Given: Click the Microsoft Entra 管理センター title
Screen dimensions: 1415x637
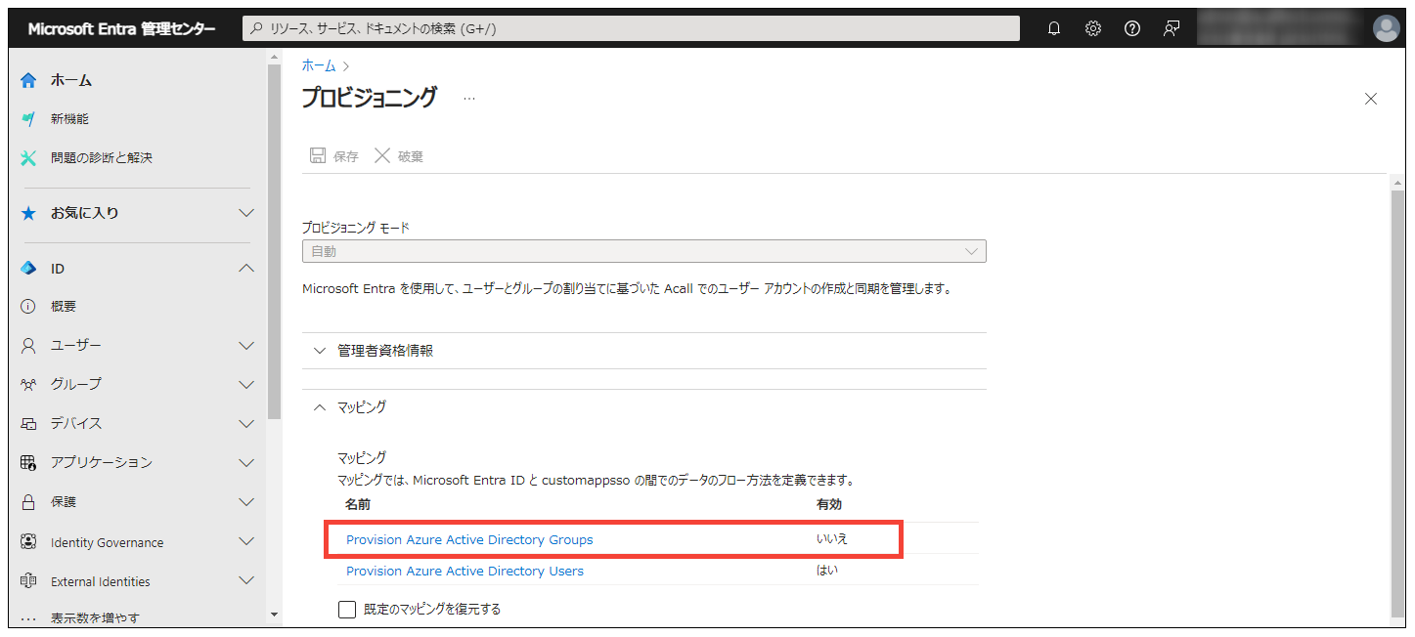Looking at the screenshot, I should coord(122,28).
